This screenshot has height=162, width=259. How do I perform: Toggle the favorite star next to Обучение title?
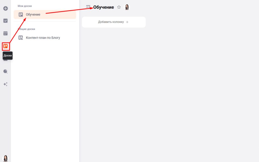pyautogui.click(x=119, y=7)
